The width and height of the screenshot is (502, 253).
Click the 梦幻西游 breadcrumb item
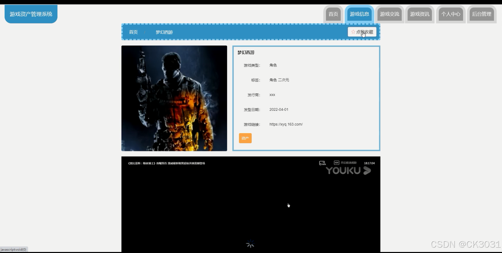coord(164,32)
